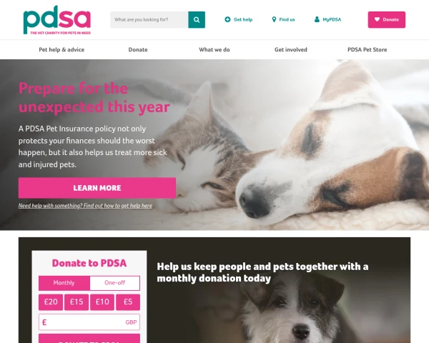Image resolution: width=429 pixels, height=343 pixels.
Task: Open the PDSA Pet Store menu item
Action: (368, 49)
